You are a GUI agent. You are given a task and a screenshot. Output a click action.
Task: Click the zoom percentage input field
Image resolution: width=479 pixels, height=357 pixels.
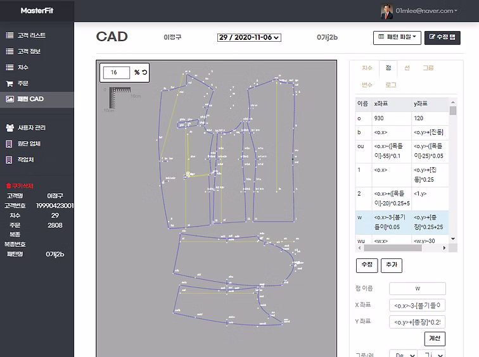[117, 73]
